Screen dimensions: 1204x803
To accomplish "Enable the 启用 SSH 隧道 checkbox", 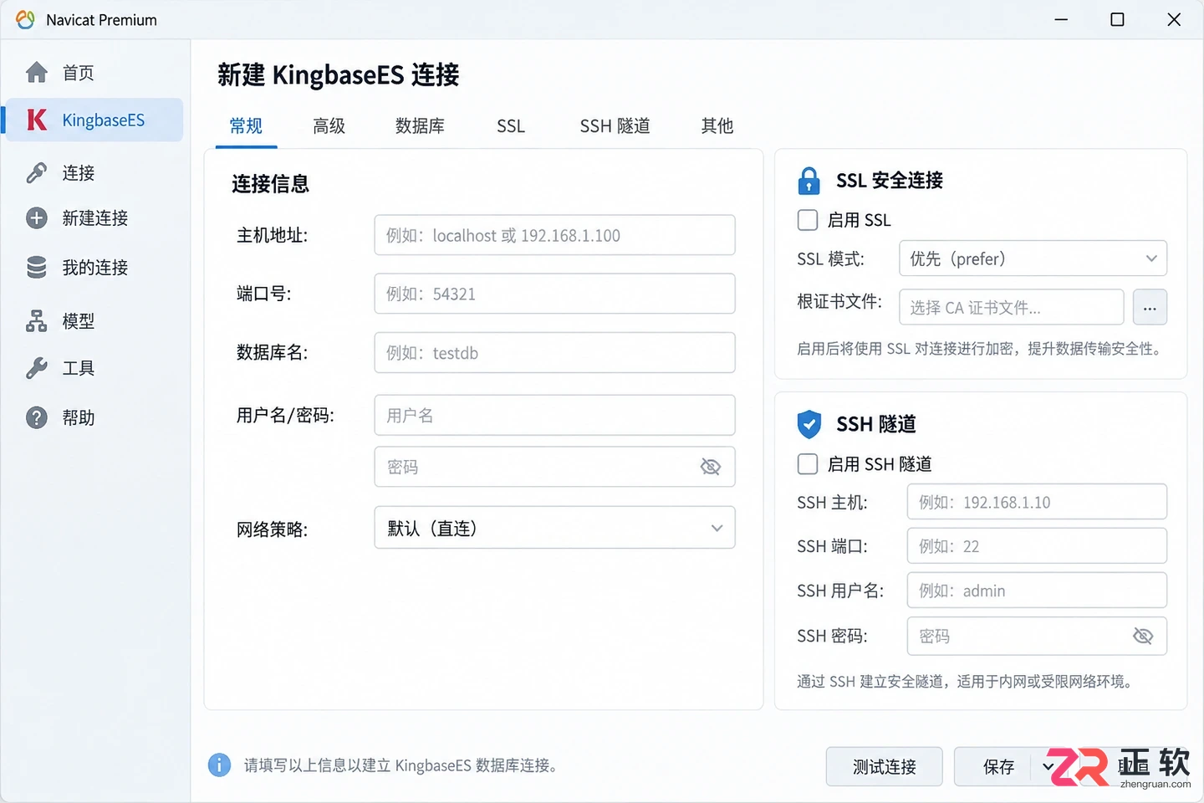I will click(x=808, y=464).
